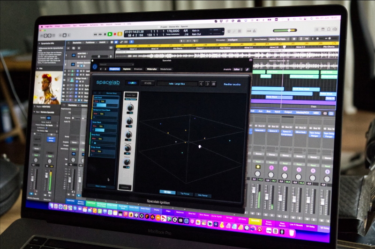Toggle the Spacelab plugin power bypass button

95,66
